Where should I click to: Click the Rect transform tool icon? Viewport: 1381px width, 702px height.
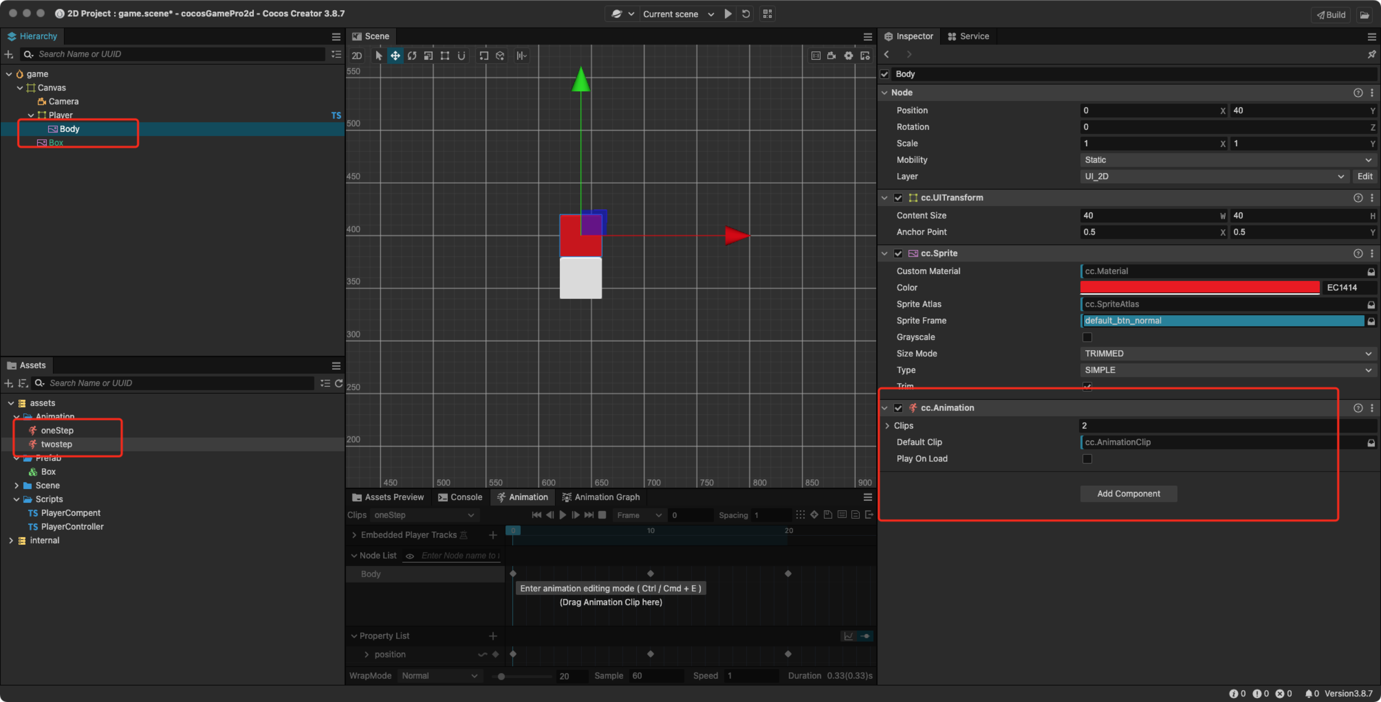point(444,56)
